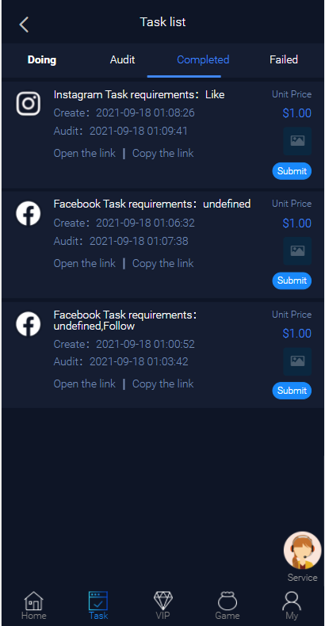The width and height of the screenshot is (325, 626).
Task: Select the Completed tab
Action: coord(203,60)
